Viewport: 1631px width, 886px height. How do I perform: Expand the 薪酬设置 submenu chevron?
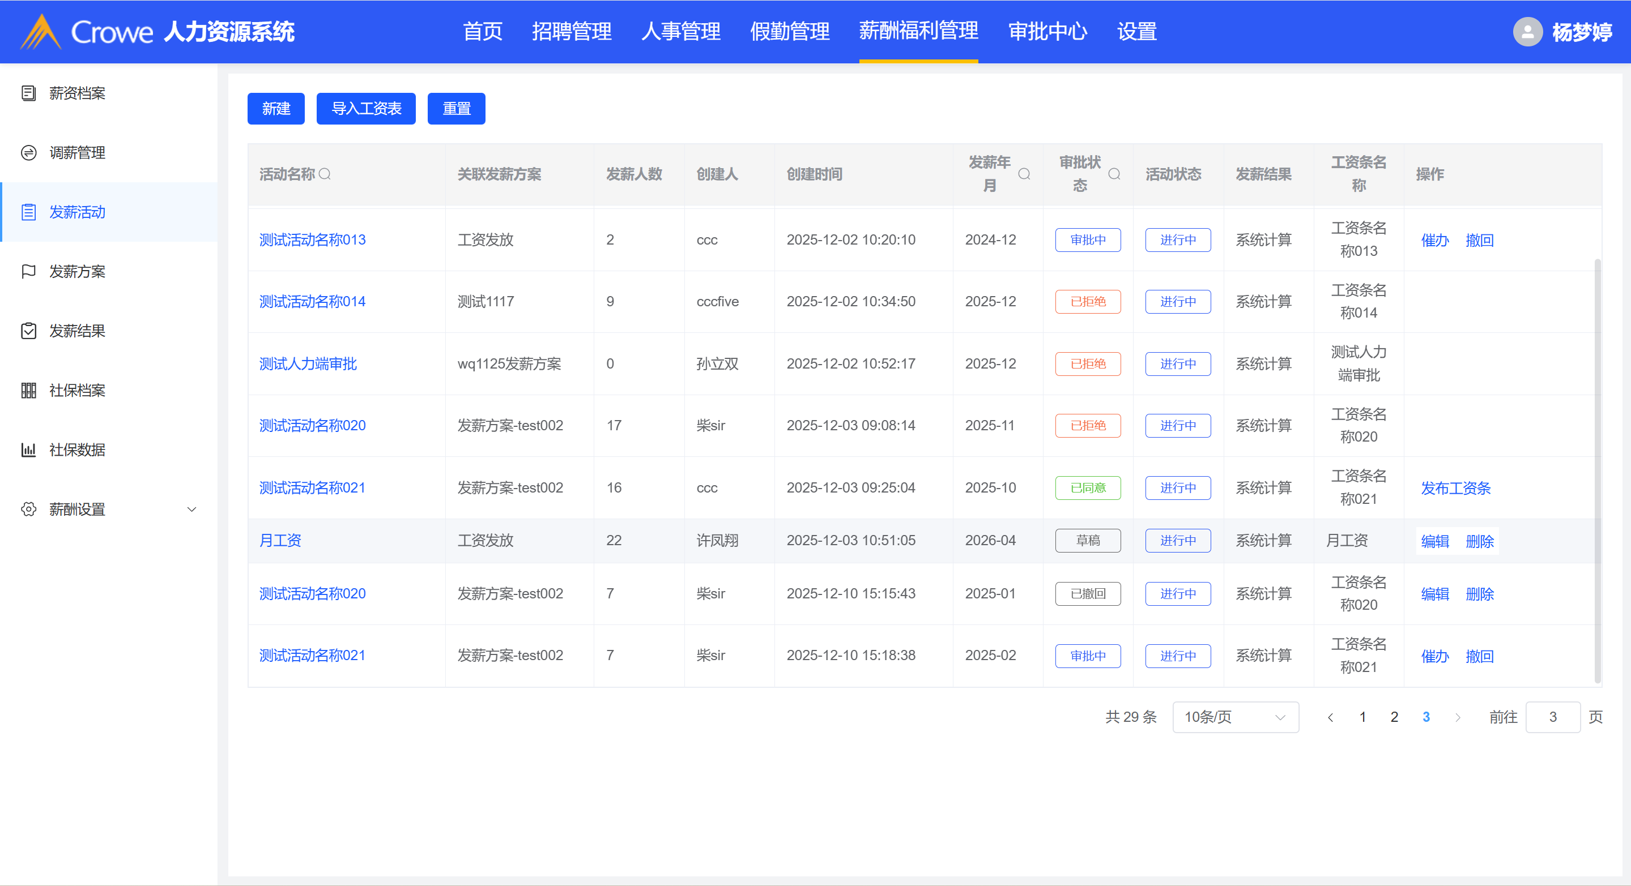192,510
